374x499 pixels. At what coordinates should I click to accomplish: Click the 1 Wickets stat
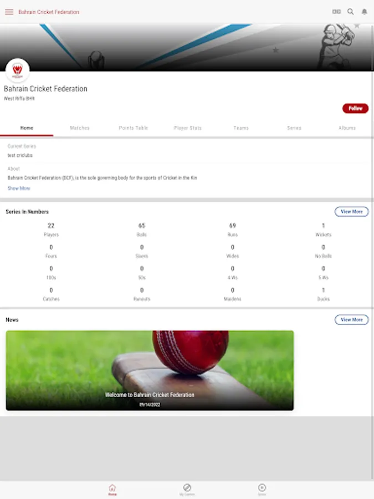tap(323, 230)
